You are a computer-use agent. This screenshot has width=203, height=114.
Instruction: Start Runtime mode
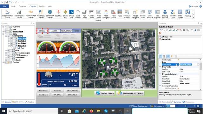point(194,6)
